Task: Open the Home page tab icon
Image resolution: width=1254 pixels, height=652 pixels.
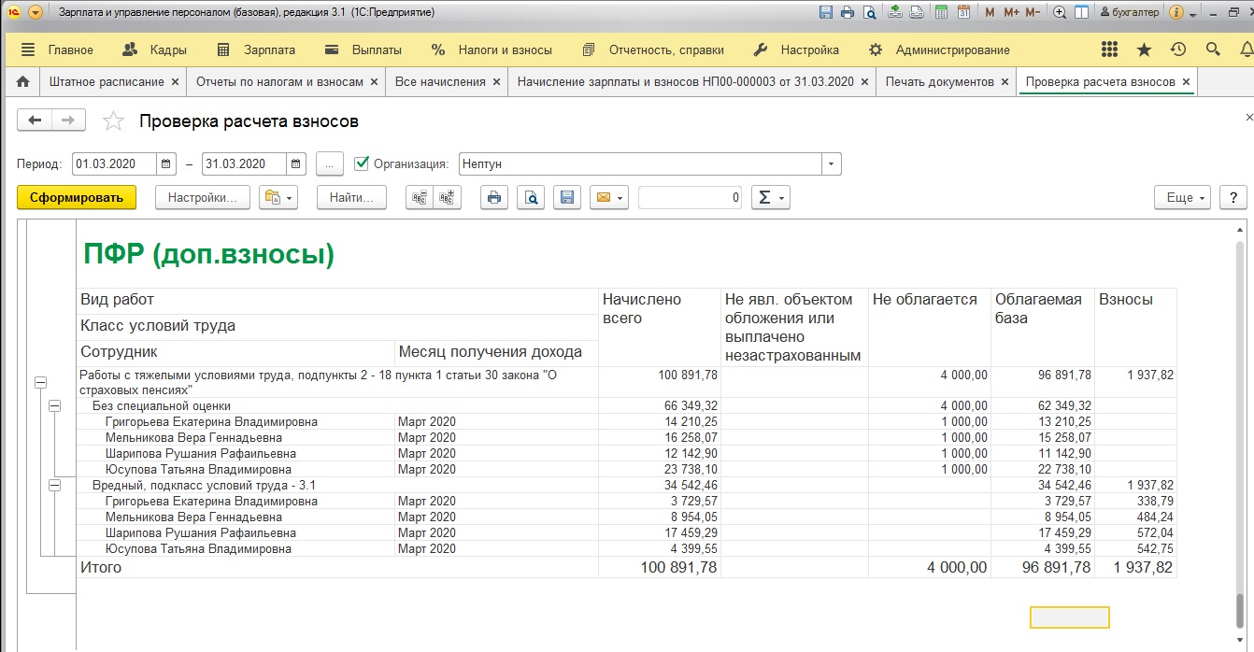Action: (x=23, y=81)
